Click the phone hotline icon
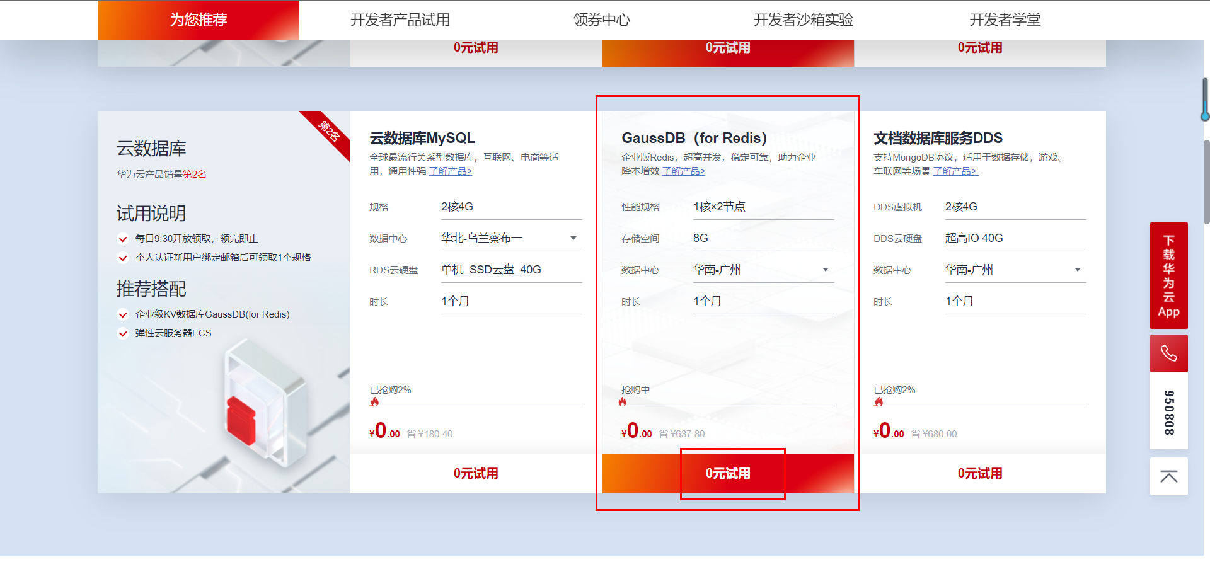Viewport: 1210px width, 562px height. (x=1168, y=353)
